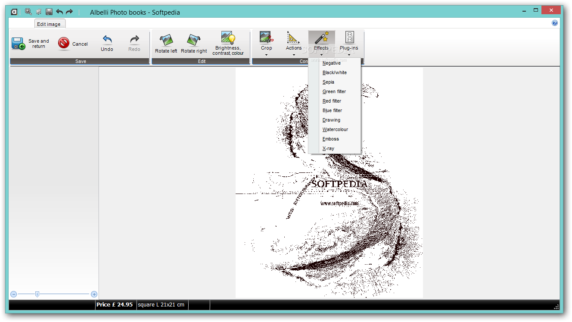This screenshot has width=572, height=322.
Task: Open help via blue question mark icon
Action: coord(555,23)
